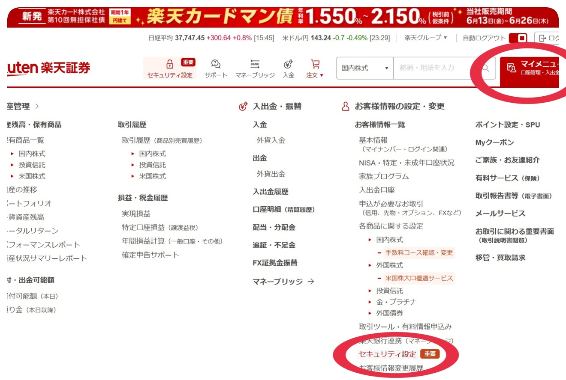This screenshot has height=380, width=566.
Task: Open 口座明細(精算履歴) link
Action: click(284, 210)
